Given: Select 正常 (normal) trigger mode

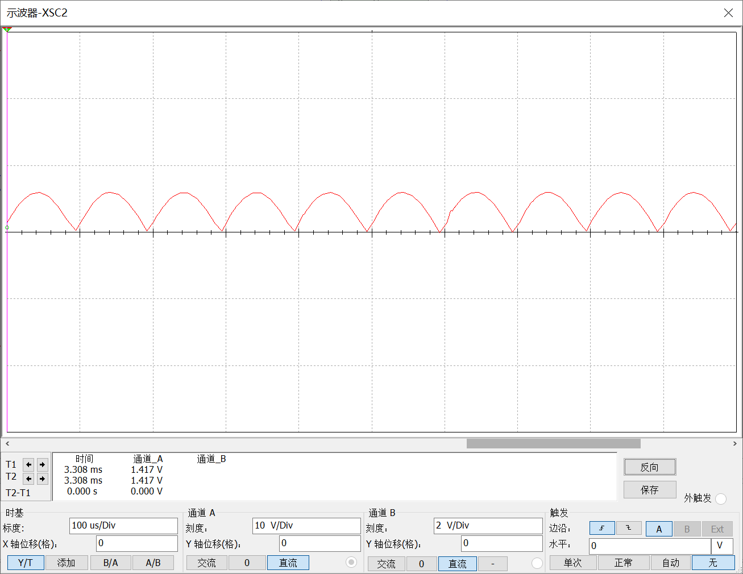Looking at the screenshot, I should click(x=624, y=563).
